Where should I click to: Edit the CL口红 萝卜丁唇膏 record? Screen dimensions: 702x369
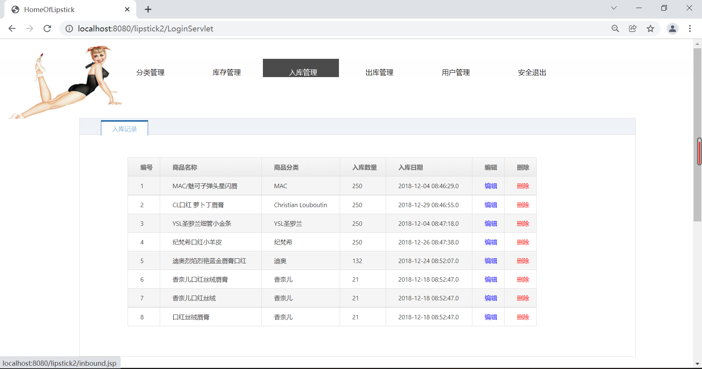[x=491, y=205]
